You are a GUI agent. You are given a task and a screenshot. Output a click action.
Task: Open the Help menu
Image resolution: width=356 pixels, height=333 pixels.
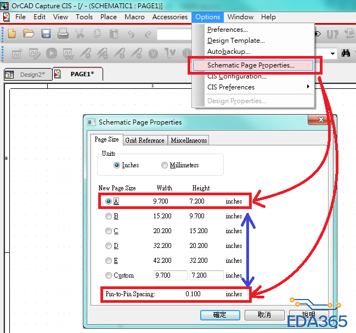268,17
